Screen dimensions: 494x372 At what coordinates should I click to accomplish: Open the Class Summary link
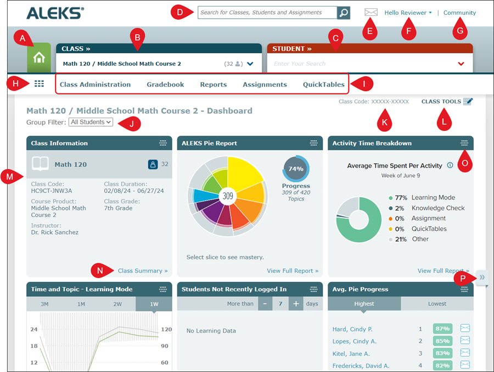[143, 271]
